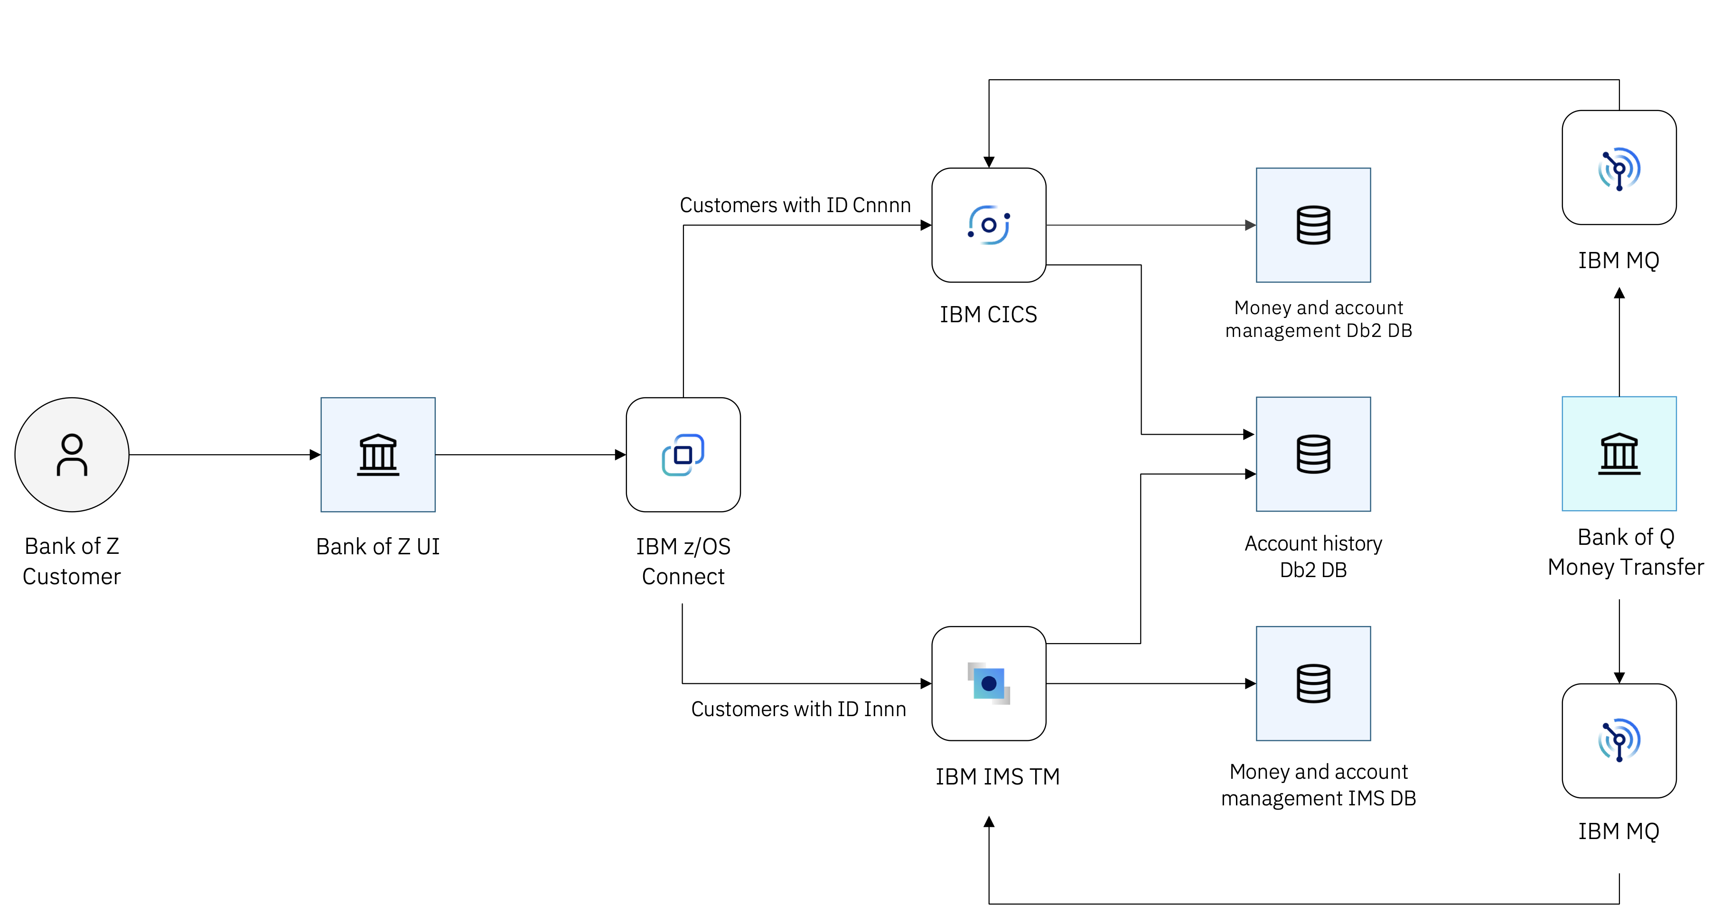Viewport: 1722px width, 915px height.
Task: Select the 'IBM IMS TM' text label
Action: tap(997, 776)
